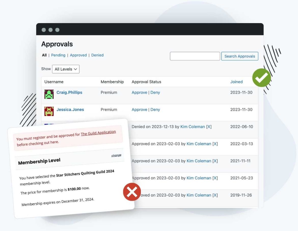The width and height of the screenshot is (298, 231).
Task: Click inside the search approvals text field
Action: click(195, 56)
